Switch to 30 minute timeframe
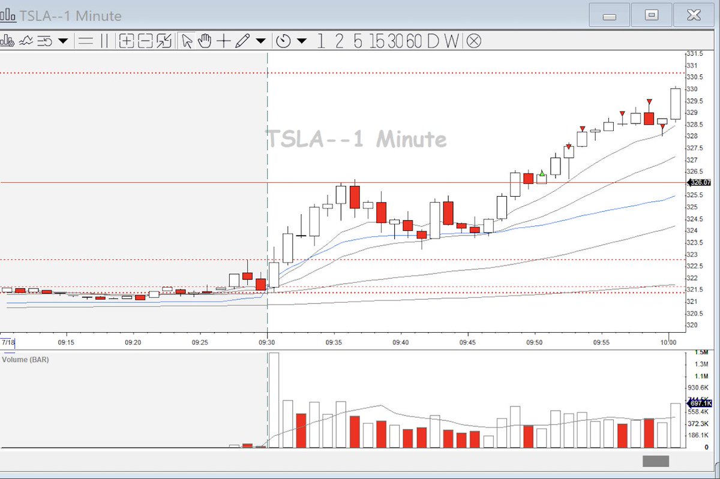 395,41
